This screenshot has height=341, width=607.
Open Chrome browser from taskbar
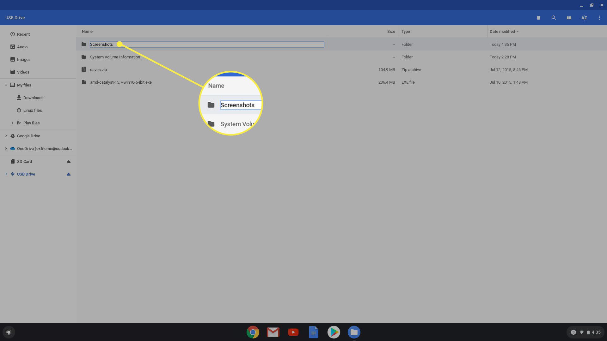[253, 332]
